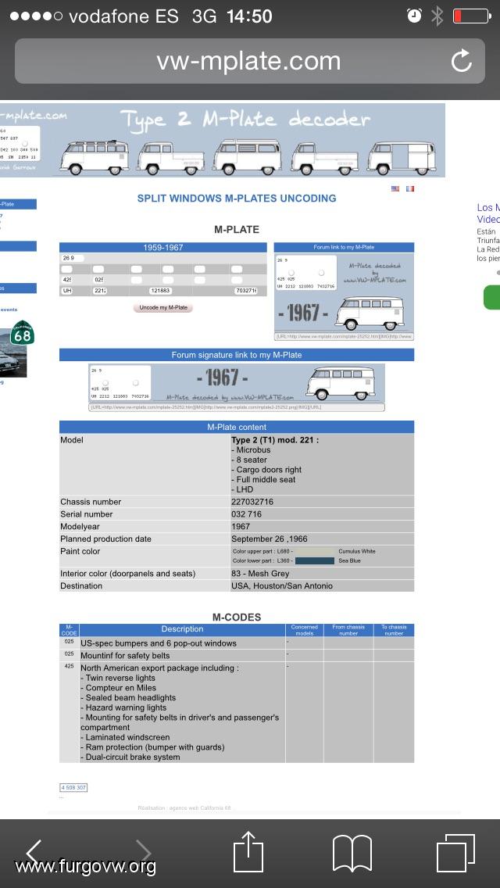The image size is (500, 888).
Task: Click 'Mountinf for safety belts' row
Action: tap(126, 656)
